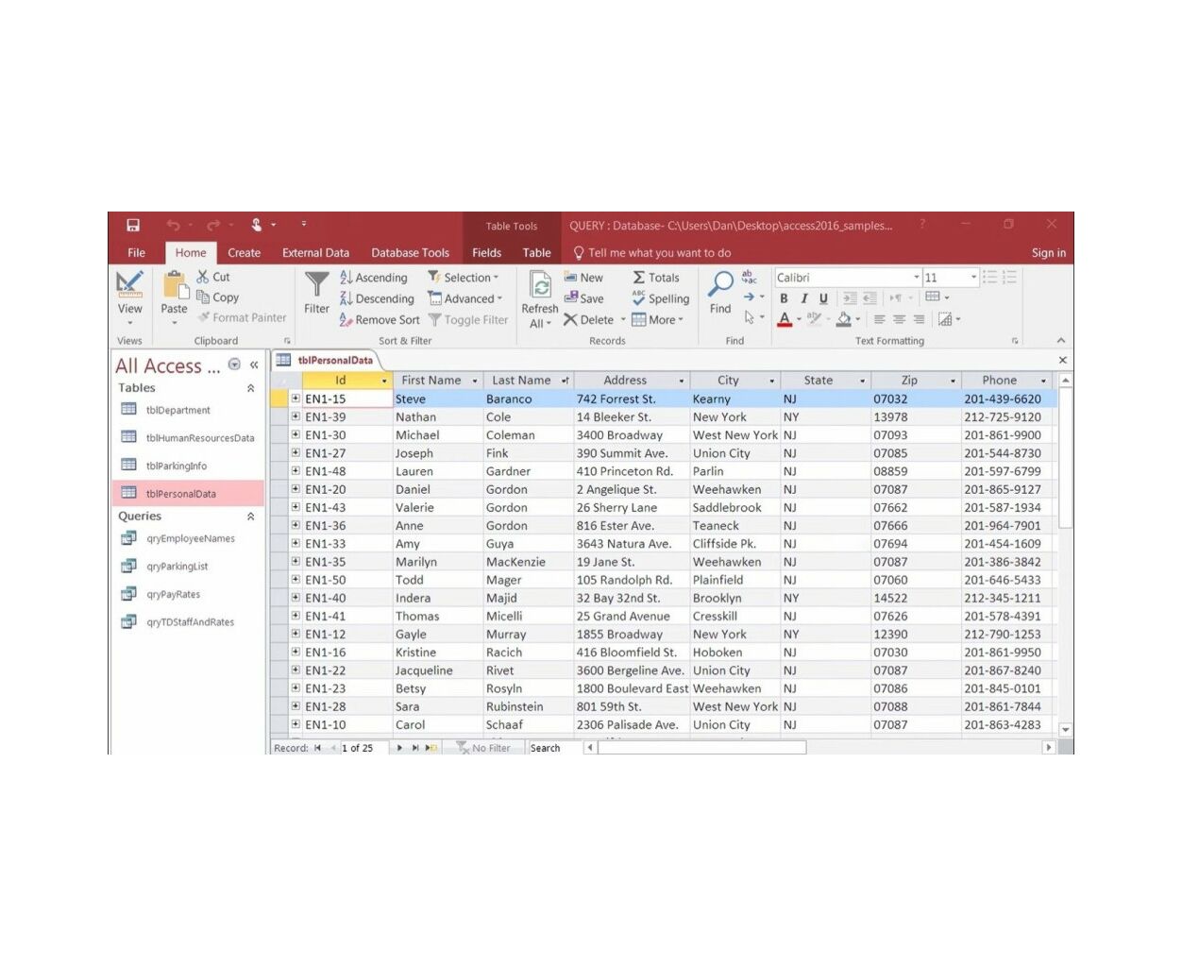
Task: Open the First Name column dropdown arrow
Action: pyautogui.click(x=475, y=381)
